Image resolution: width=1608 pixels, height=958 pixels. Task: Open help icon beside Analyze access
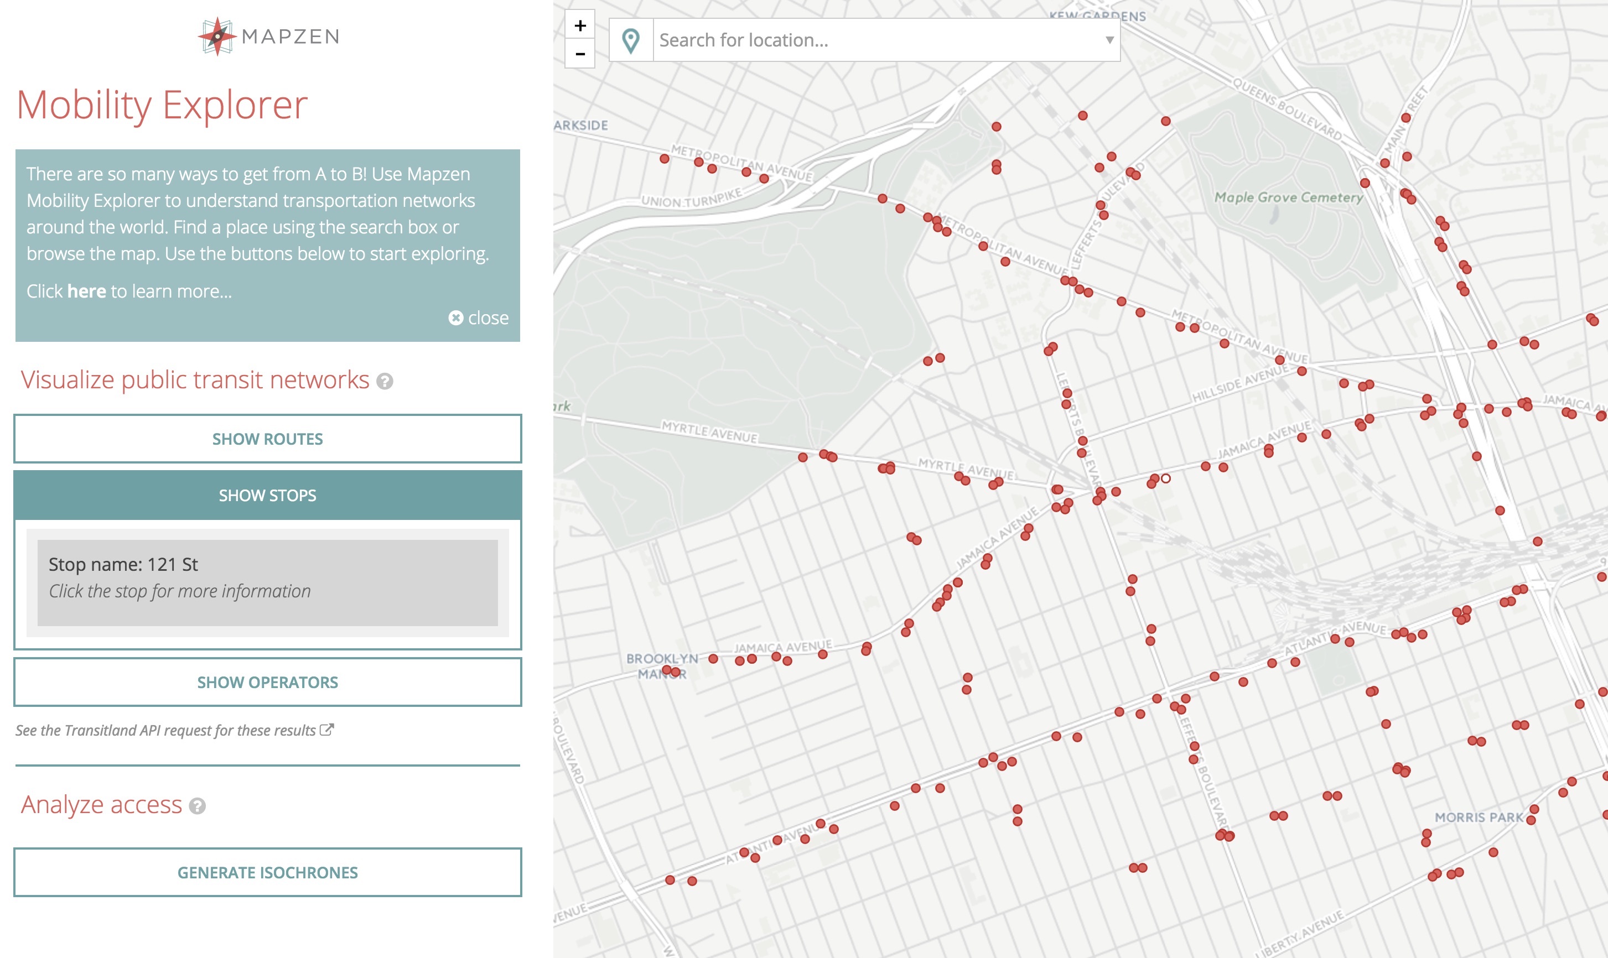pos(197,806)
